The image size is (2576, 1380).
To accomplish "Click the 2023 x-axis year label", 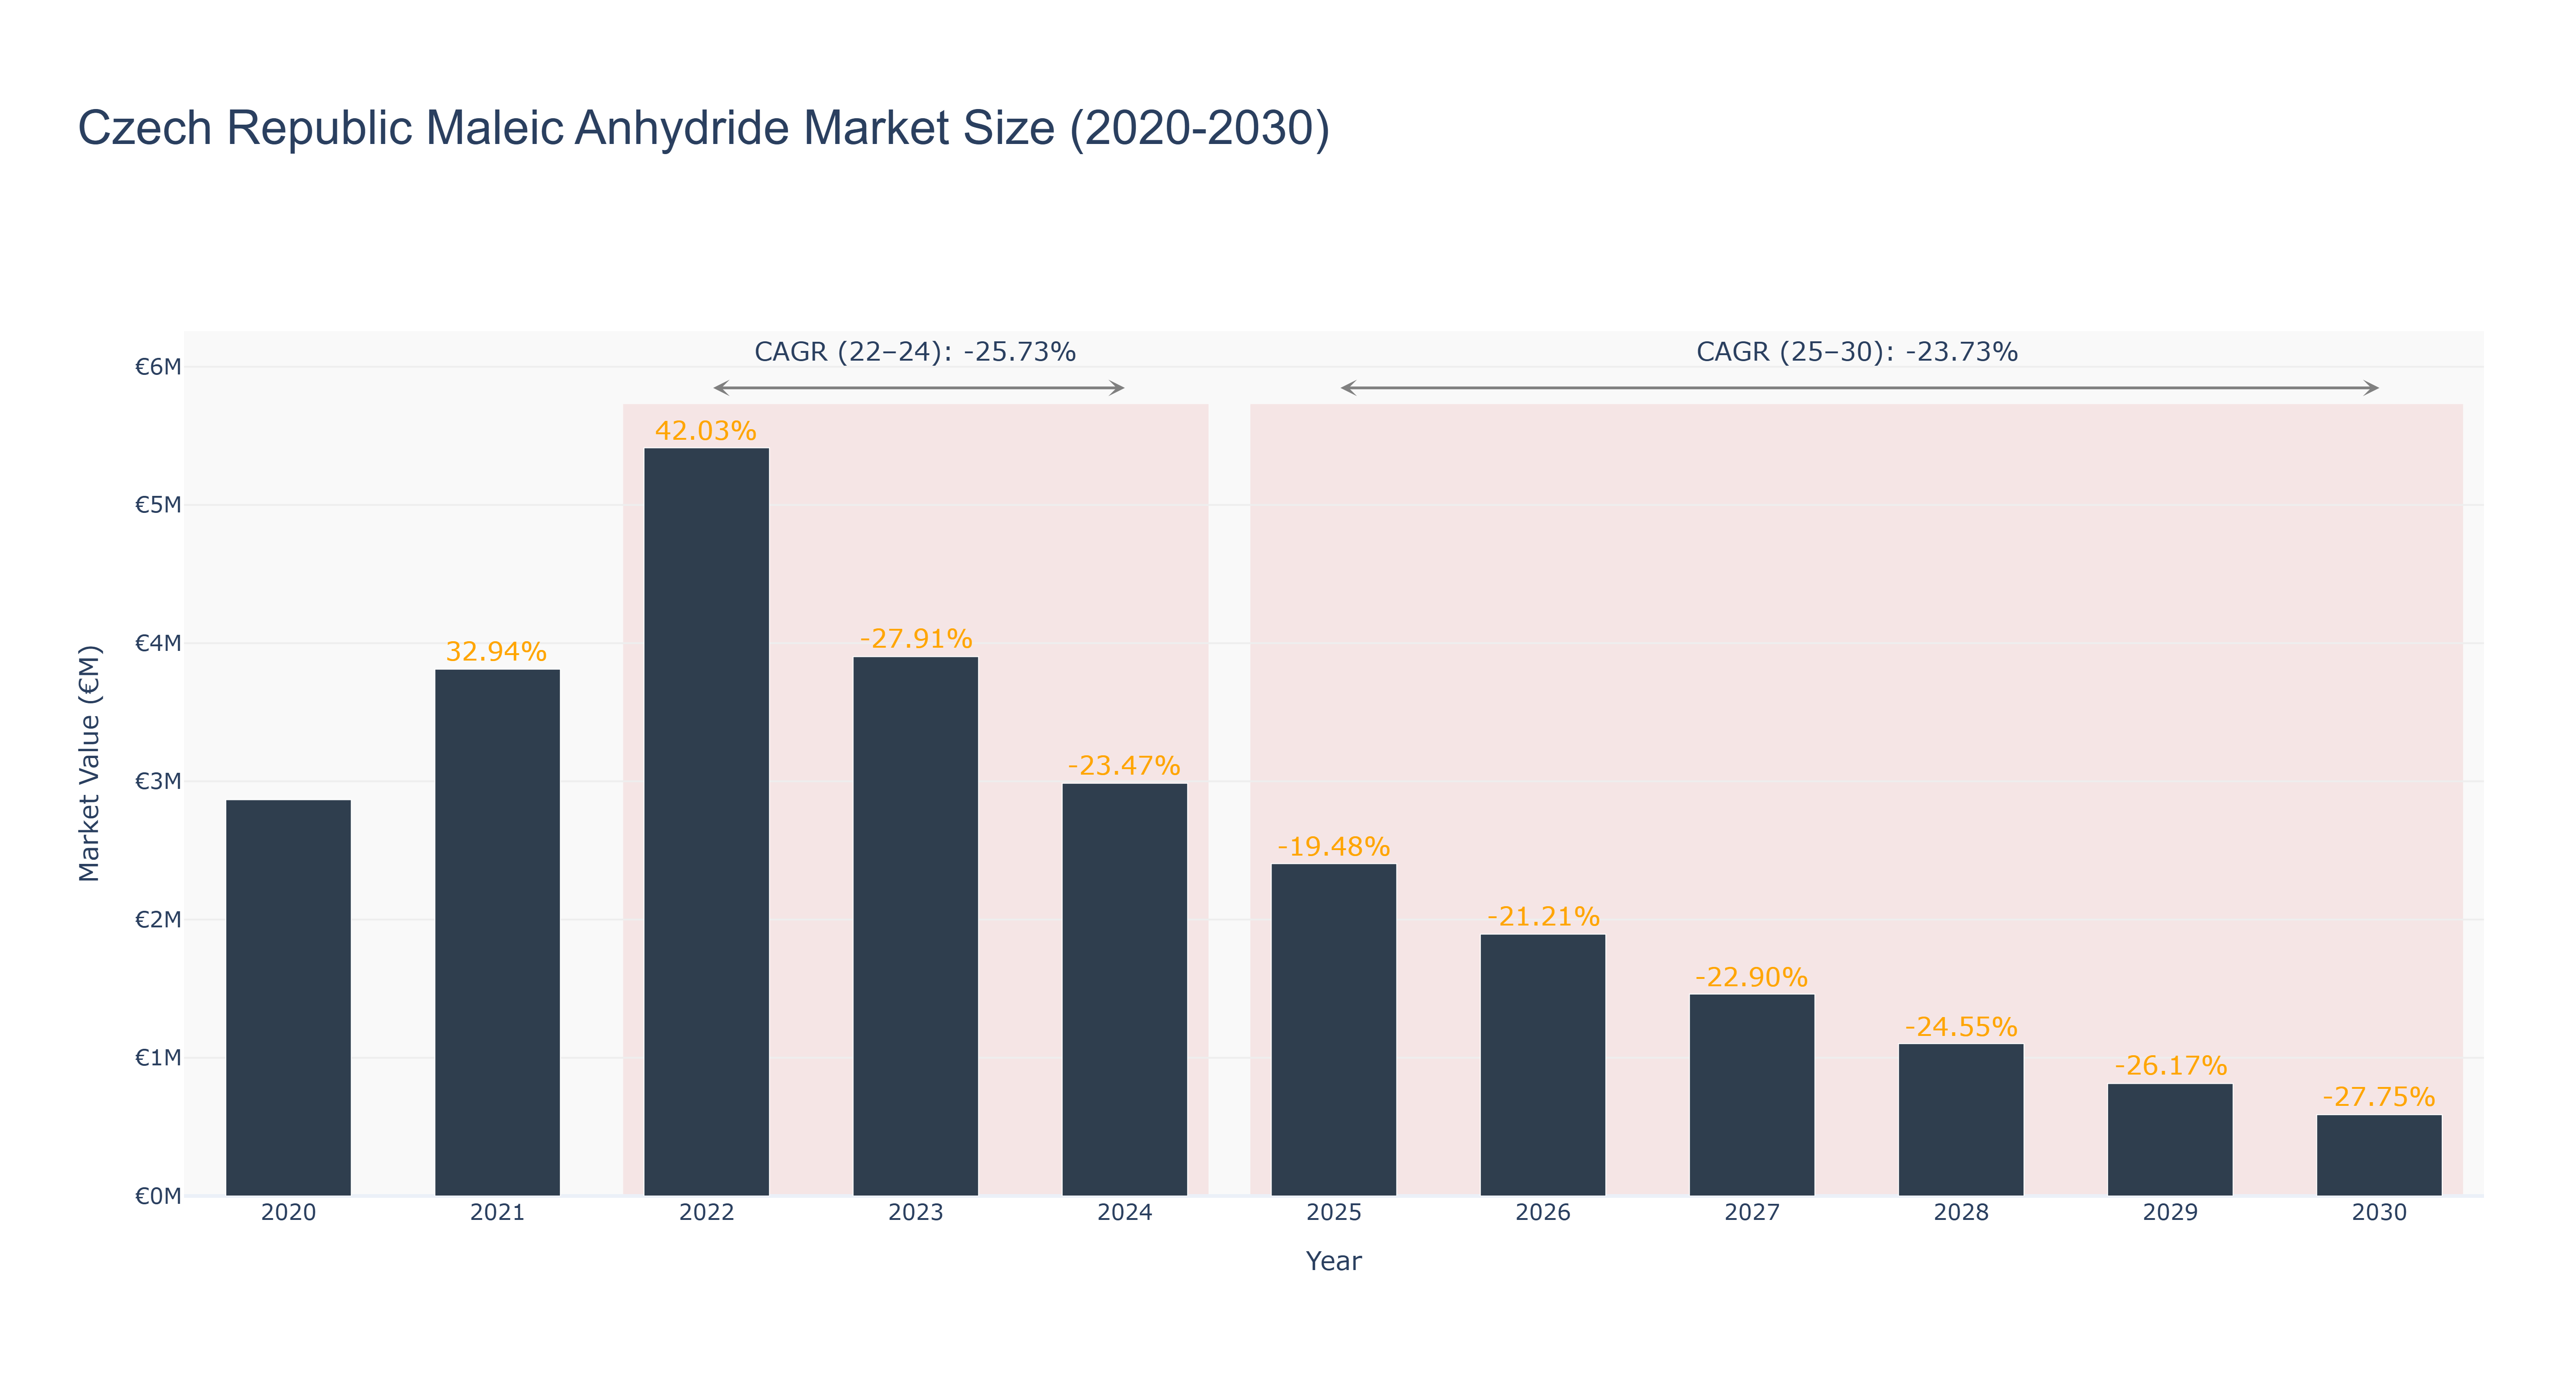I will click(915, 1213).
